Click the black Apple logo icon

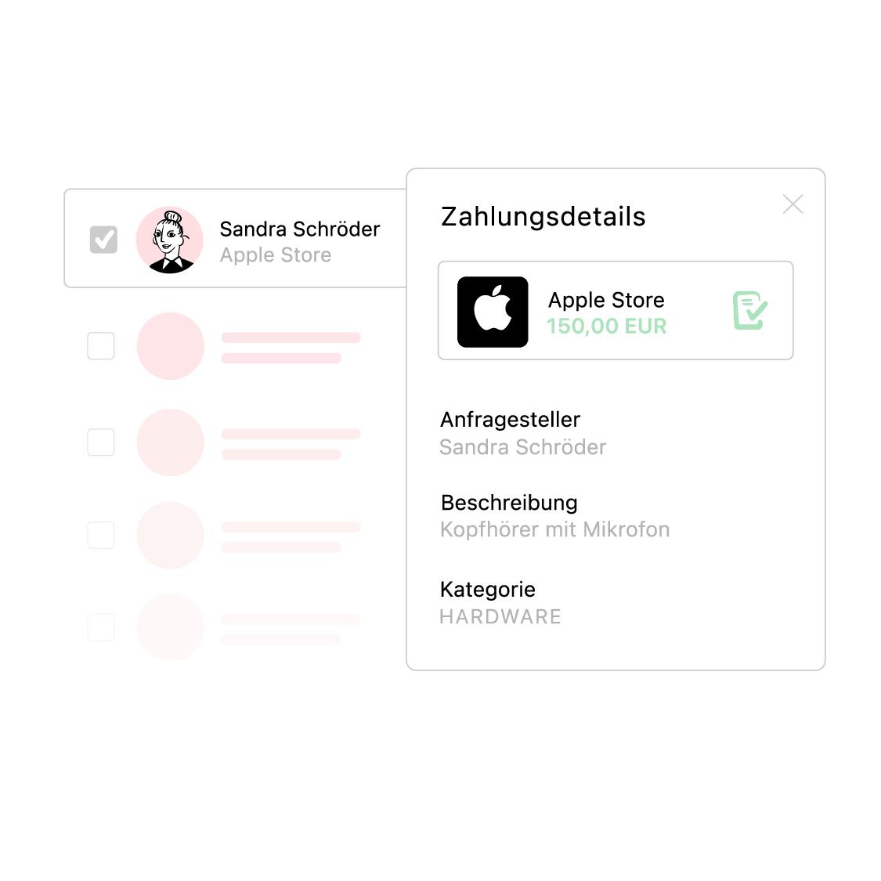click(x=493, y=312)
